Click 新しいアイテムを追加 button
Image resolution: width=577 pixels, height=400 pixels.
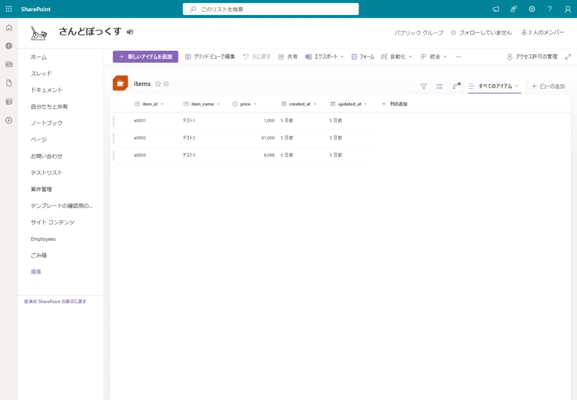click(145, 57)
